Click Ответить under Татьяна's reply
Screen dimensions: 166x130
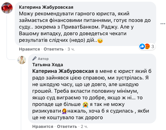pyautogui.click(x=67, y=127)
